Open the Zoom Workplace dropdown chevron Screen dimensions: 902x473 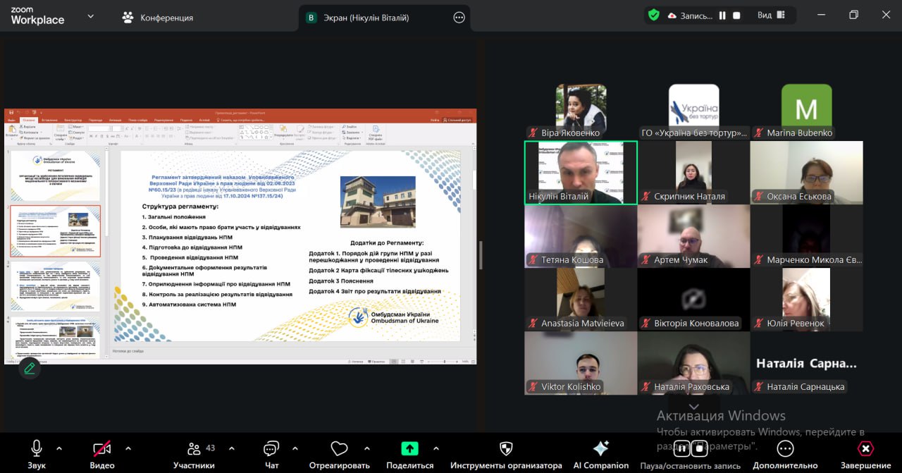[90, 16]
